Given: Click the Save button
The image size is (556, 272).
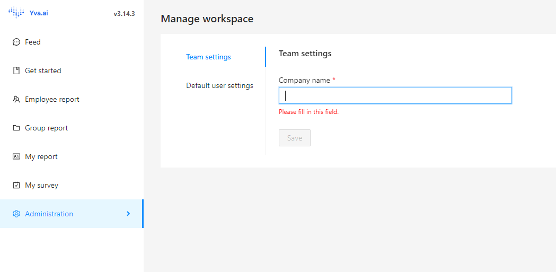Looking at the screenshot, I should [295, 138].
